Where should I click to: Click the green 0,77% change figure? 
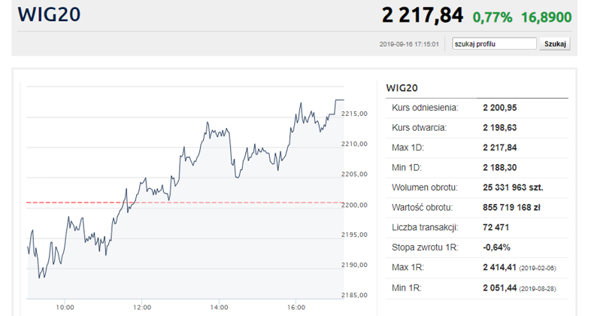492,17
